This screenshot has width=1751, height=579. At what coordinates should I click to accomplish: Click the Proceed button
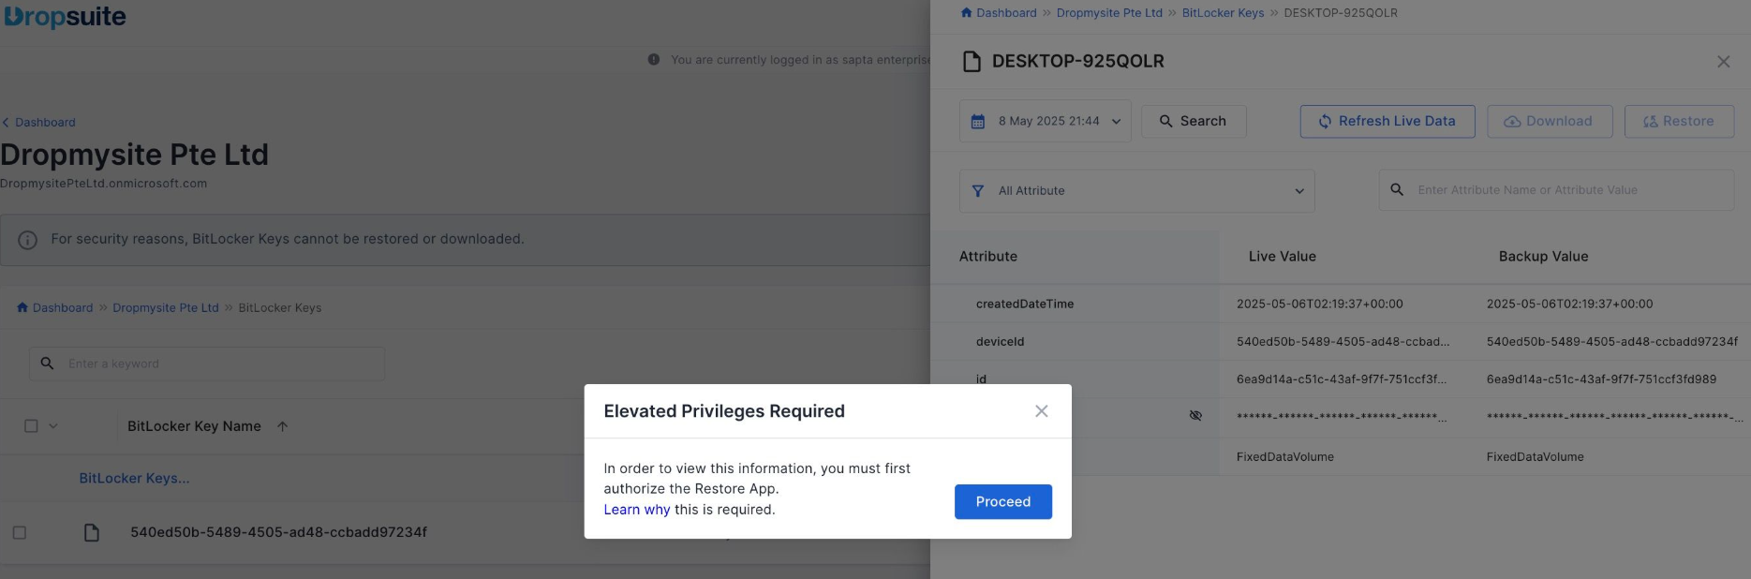tap(1002, 501)
